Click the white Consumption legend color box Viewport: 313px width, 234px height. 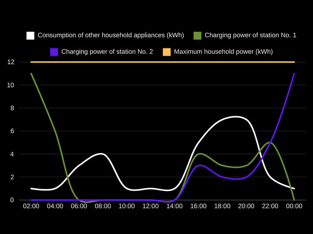click(x=30, y=35)
